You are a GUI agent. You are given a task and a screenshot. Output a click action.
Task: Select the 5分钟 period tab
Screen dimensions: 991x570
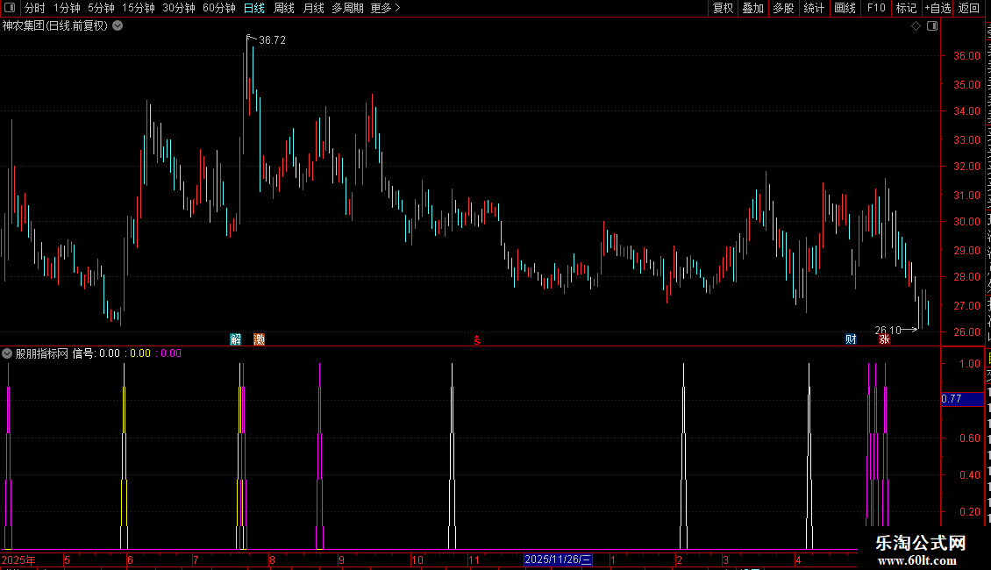101,8
